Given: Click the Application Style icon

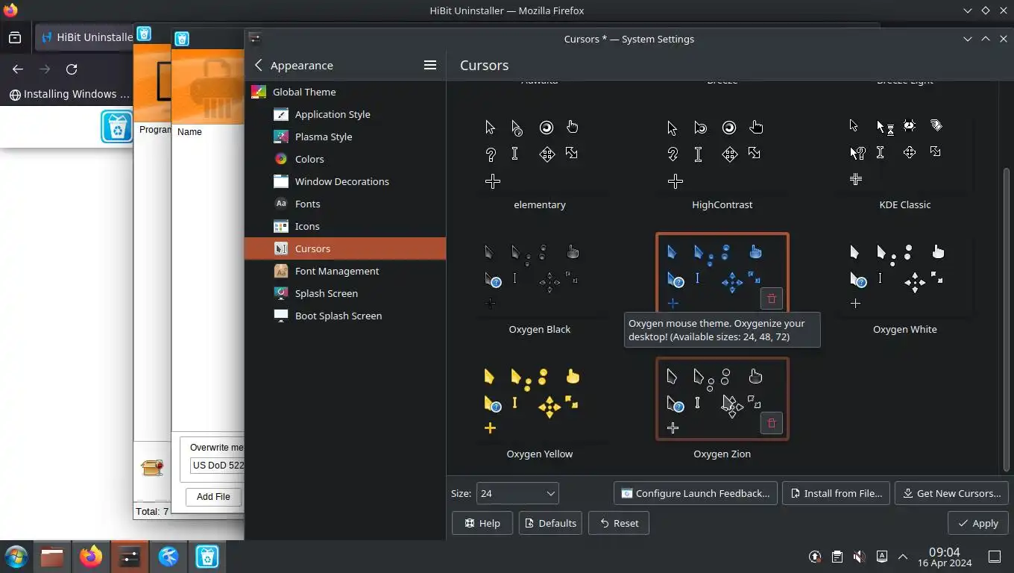Looking at the screenshot, I should click(x=281, y=114).
